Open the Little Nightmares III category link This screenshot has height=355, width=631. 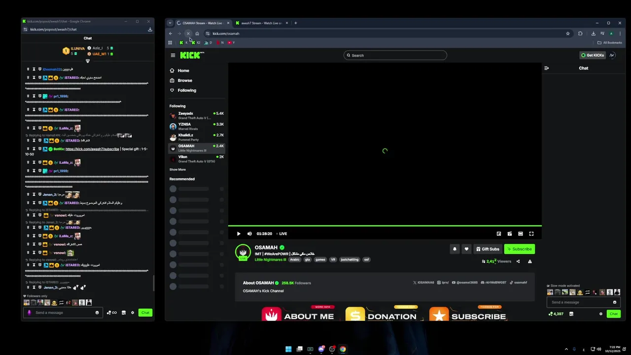pyautogui.click(x=270, y=259)
